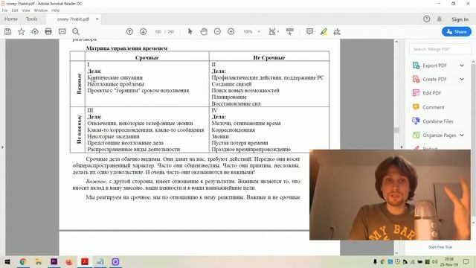Open Chrome from the taskbar
Image resolution: width=476 pixels, height=268 pixels.
pos(23,261)
